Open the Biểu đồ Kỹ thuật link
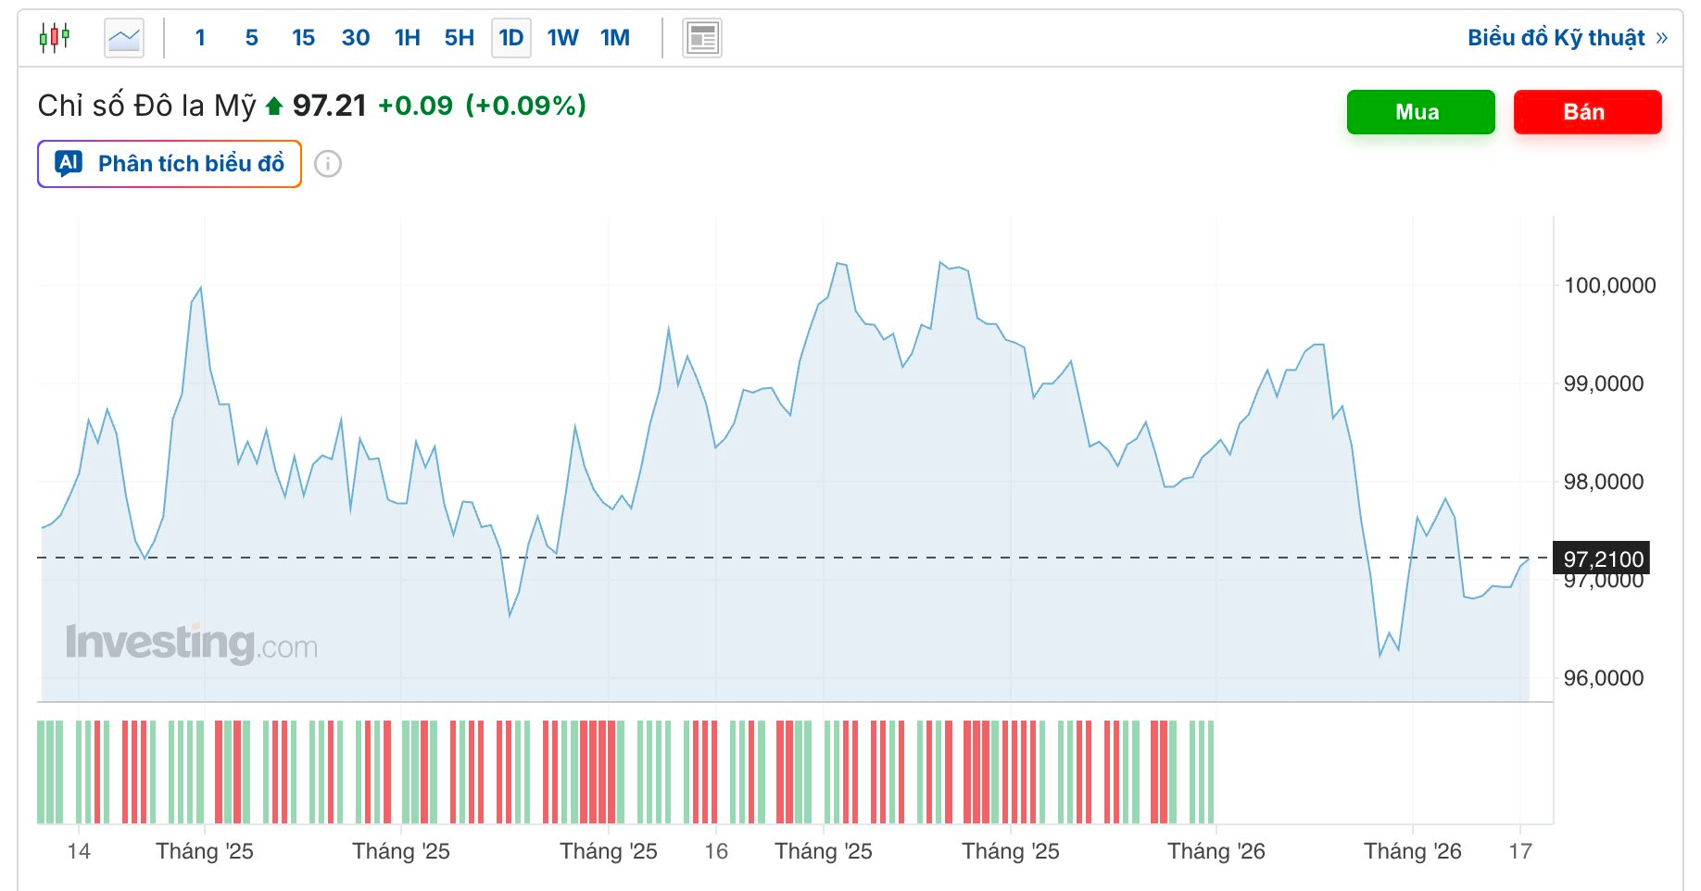The height and width of the screenshot is (891, 1701). point(1554,37)
